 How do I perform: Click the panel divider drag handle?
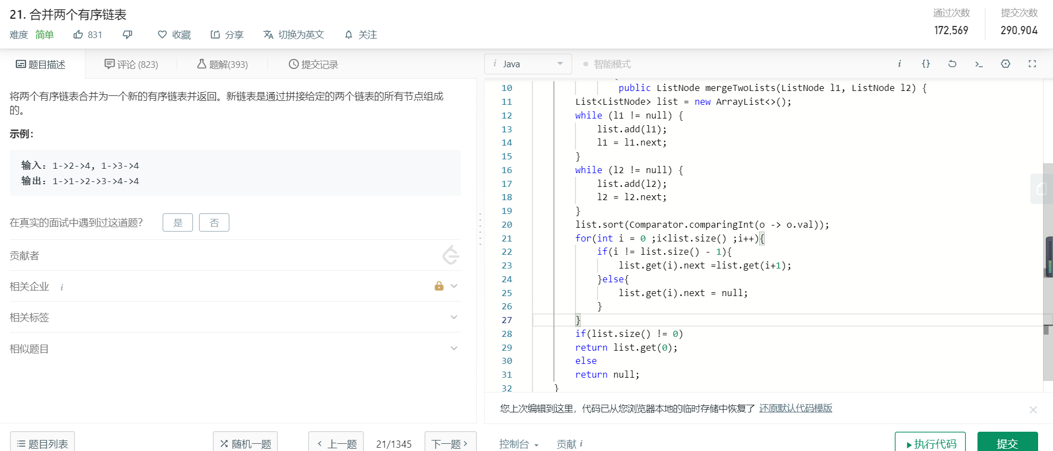point(480,229)
